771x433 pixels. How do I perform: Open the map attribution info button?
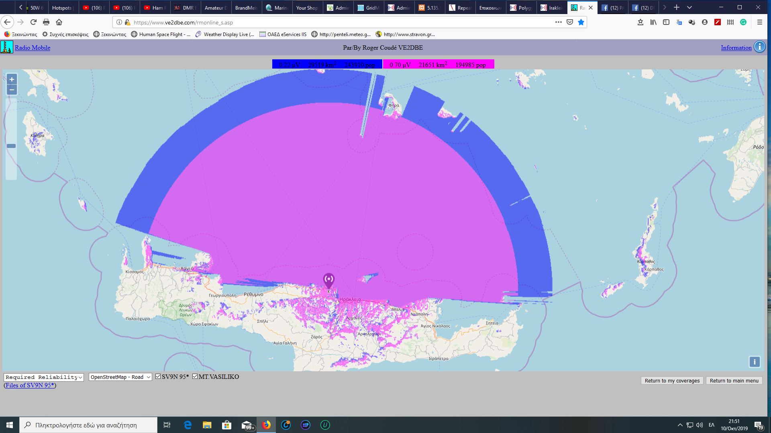click(754, 362)
